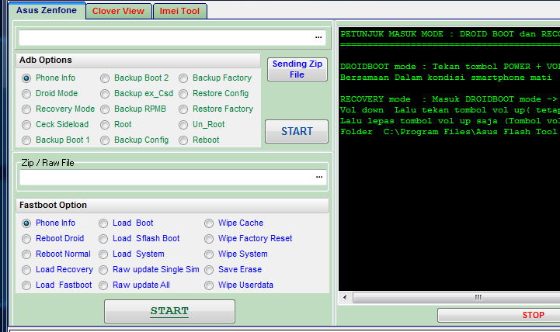Select Adb Phone Info radio button
This screenshot has height=332, width=560.
click(x=26, y=78)
